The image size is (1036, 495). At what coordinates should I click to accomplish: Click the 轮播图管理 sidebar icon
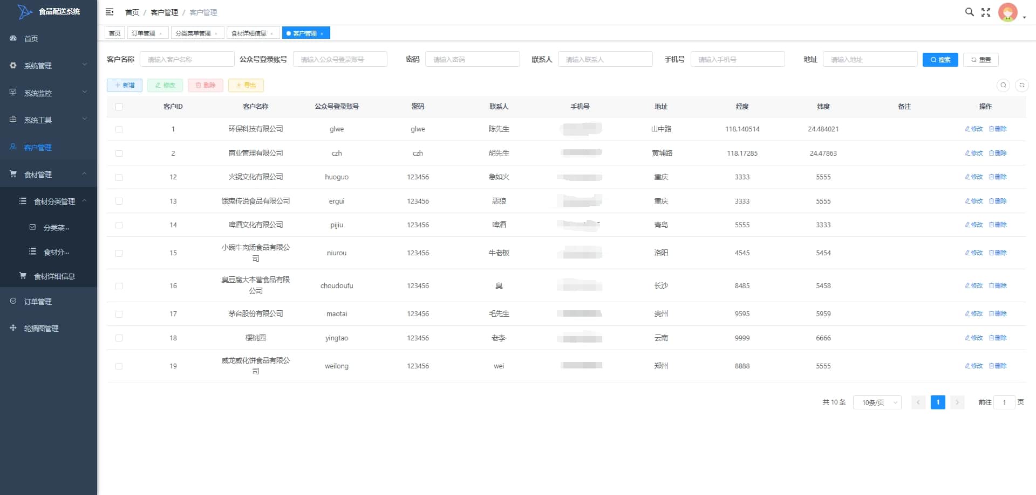[13, 327]
